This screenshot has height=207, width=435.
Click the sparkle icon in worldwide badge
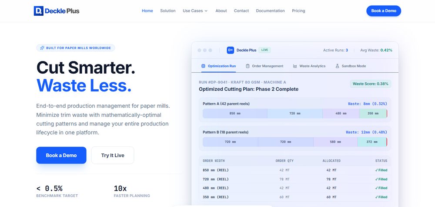[42, 48]
